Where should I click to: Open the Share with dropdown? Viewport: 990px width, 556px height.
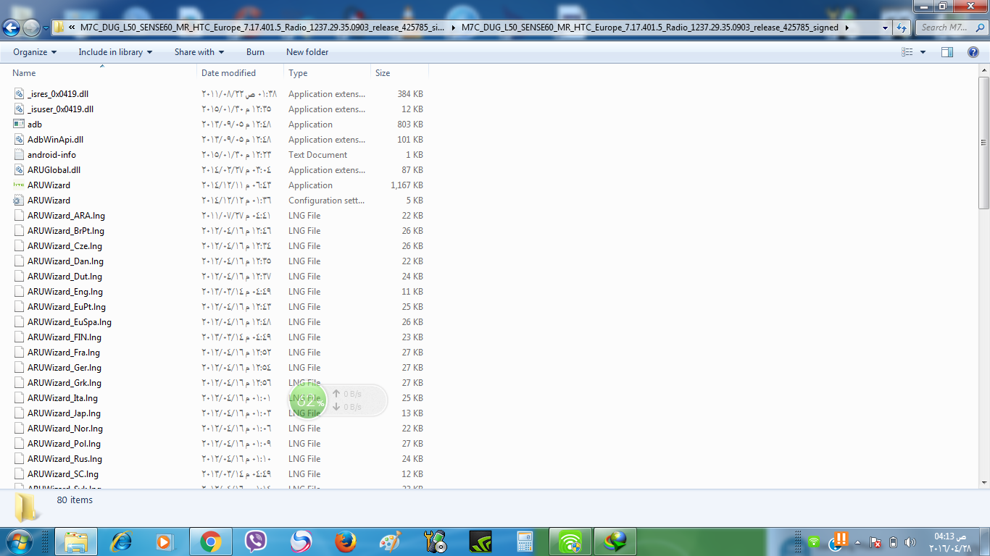[x=199, y=52]
